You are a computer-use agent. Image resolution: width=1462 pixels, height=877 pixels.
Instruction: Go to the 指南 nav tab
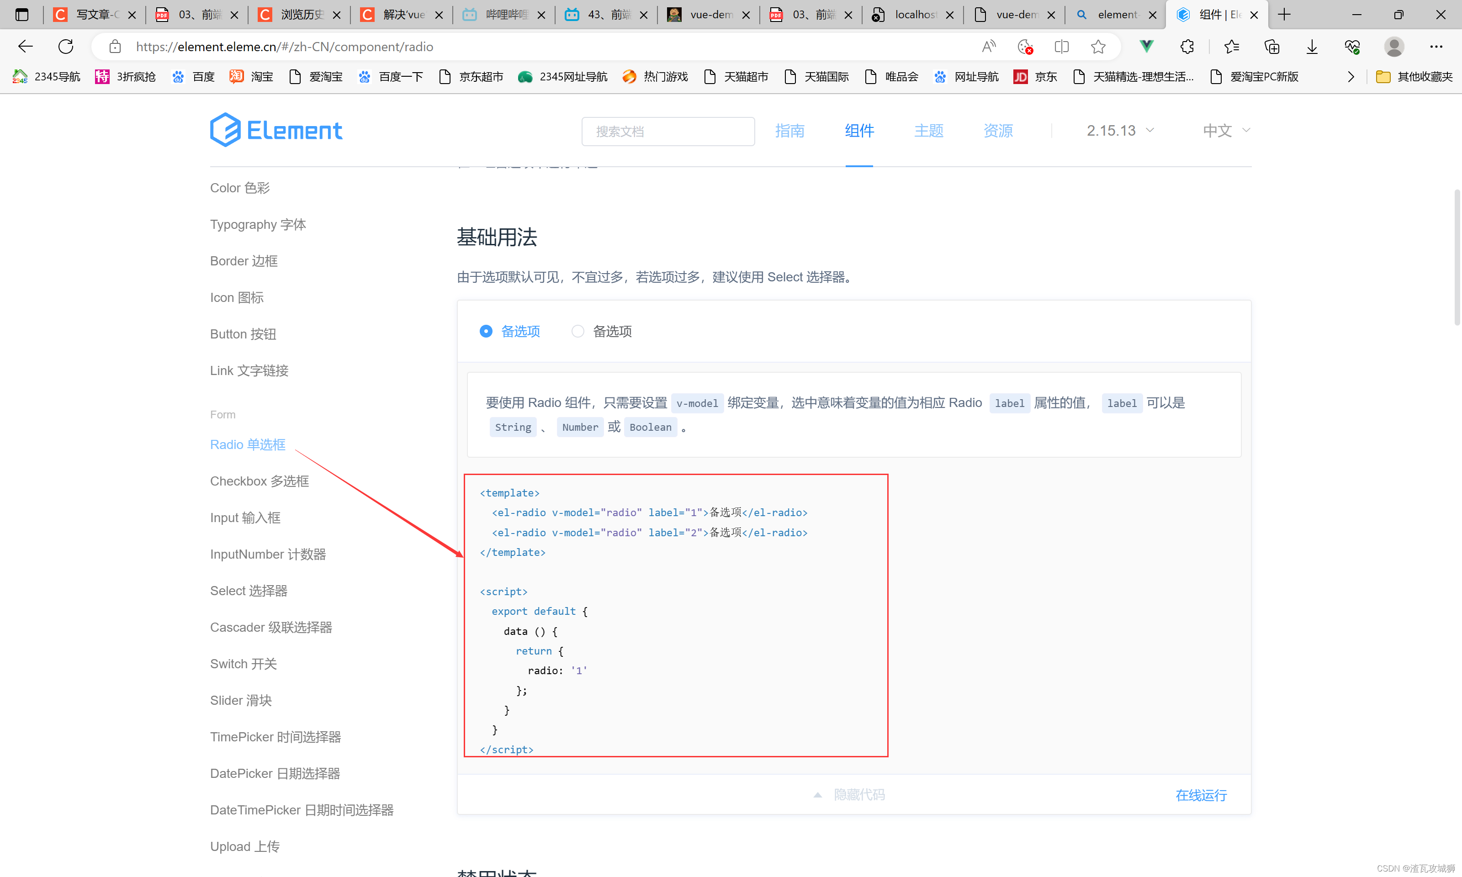(x=789, y=131)
